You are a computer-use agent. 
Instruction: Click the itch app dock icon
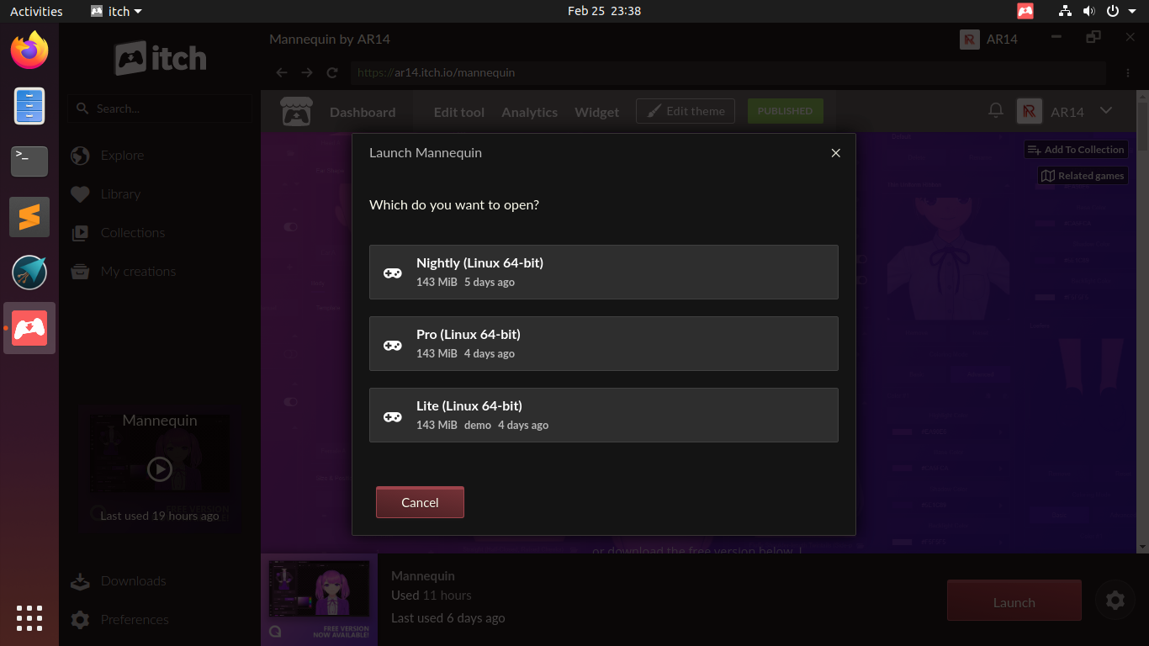pos(29,328)
